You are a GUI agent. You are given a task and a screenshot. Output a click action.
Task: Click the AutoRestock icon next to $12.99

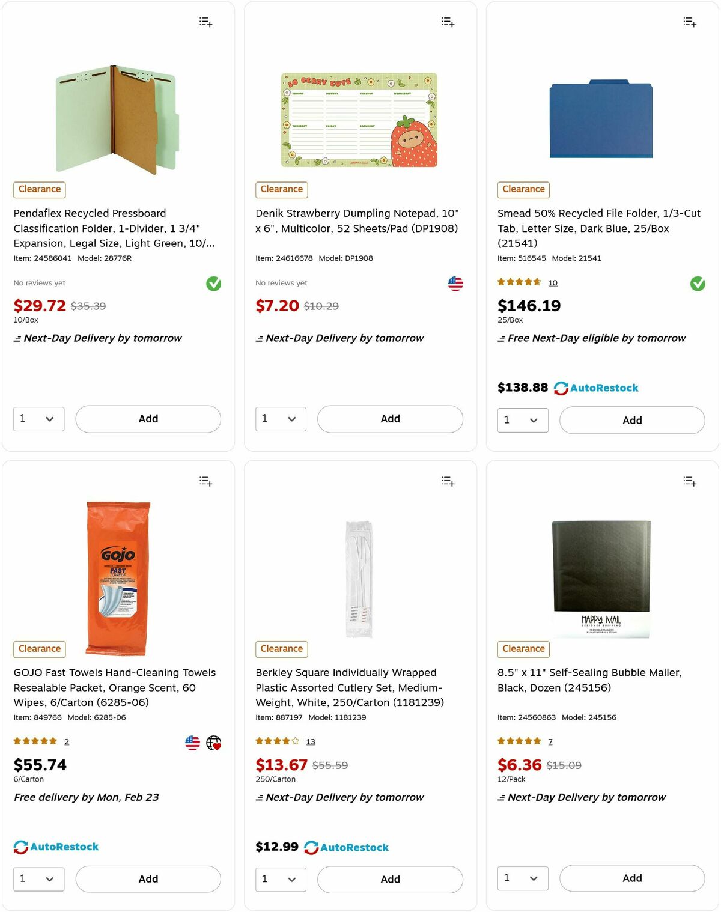tap(312, 847)
